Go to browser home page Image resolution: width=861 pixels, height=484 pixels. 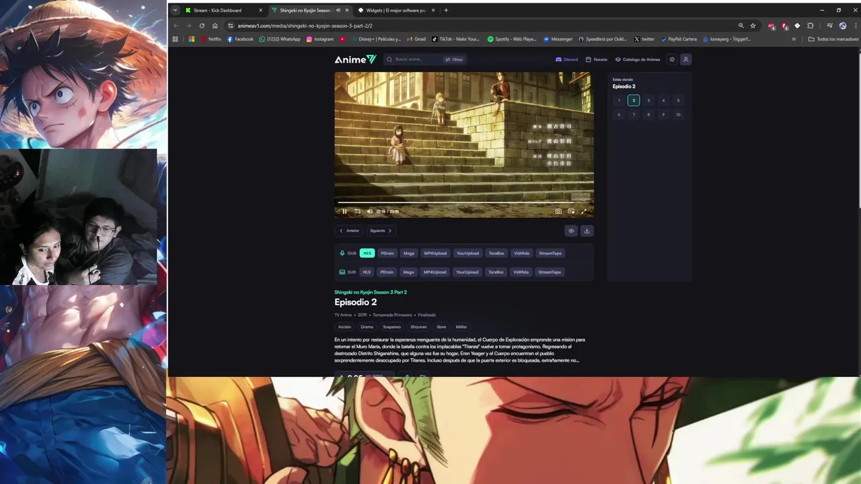[x=215, y=26]
